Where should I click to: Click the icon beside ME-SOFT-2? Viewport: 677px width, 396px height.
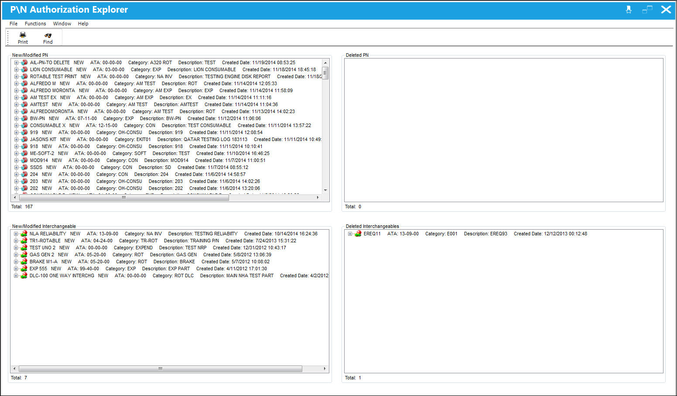[24, 153]
